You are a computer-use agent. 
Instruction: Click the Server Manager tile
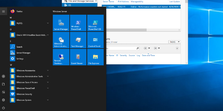click(x=61, y=23)
